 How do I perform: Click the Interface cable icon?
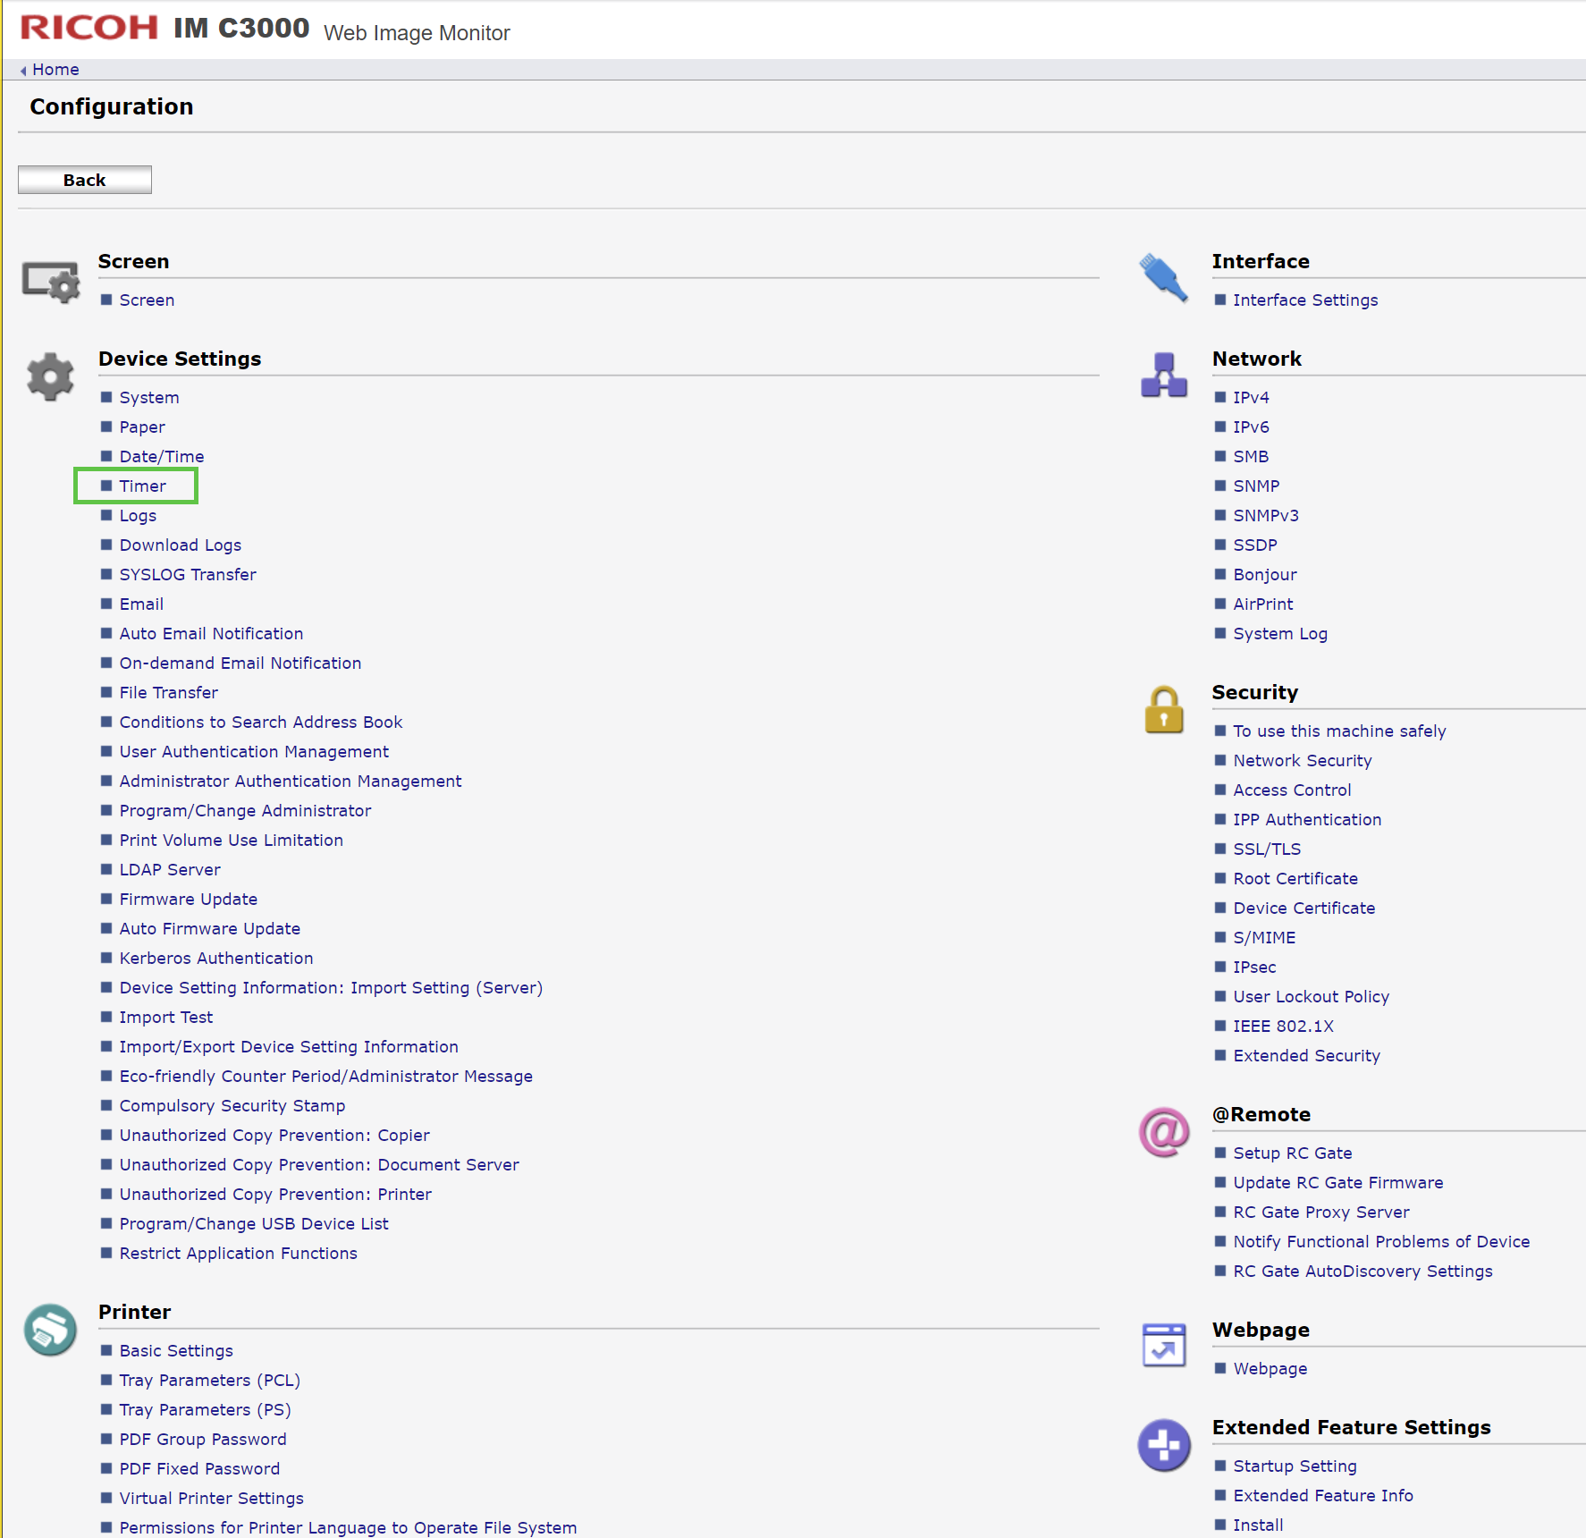coord(1163,279)
